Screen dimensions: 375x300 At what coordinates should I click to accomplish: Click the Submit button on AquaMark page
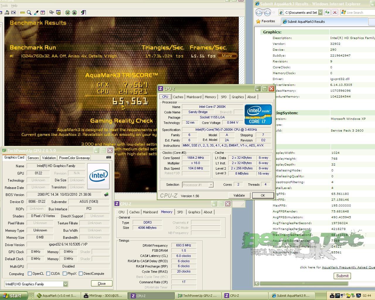coord(342,276)
